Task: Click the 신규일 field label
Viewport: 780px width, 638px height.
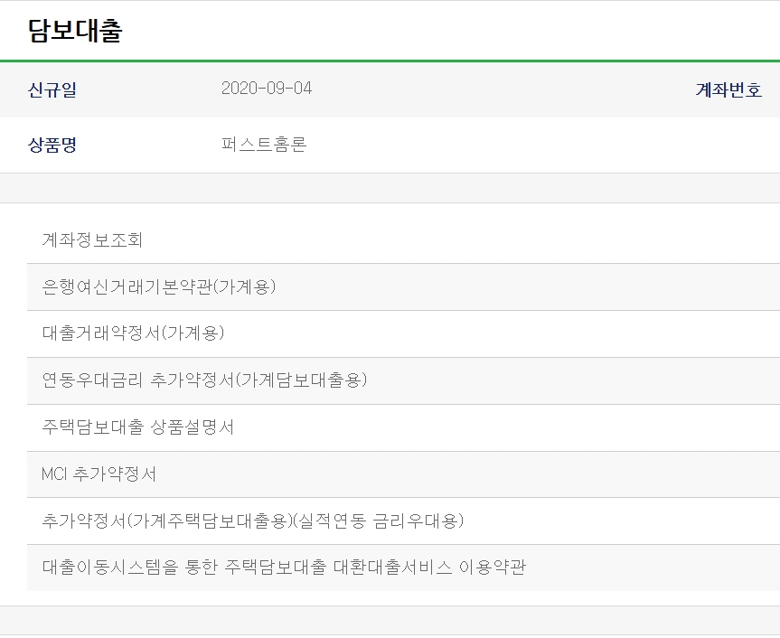Action: click(48, 90)
